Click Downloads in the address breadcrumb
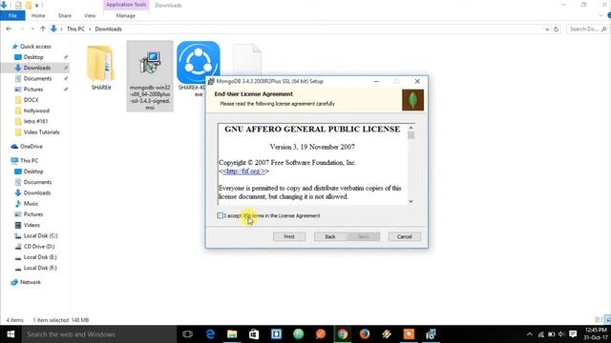This screenshot has width=611, height=343. pos(108,29)
